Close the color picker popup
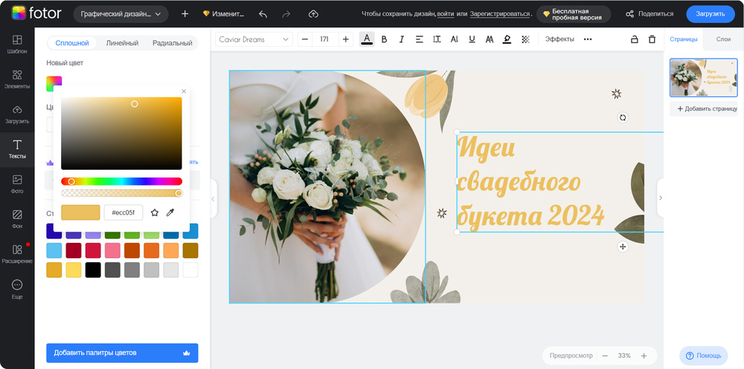This screenshot has height=369, width=744. click(184, 91)
